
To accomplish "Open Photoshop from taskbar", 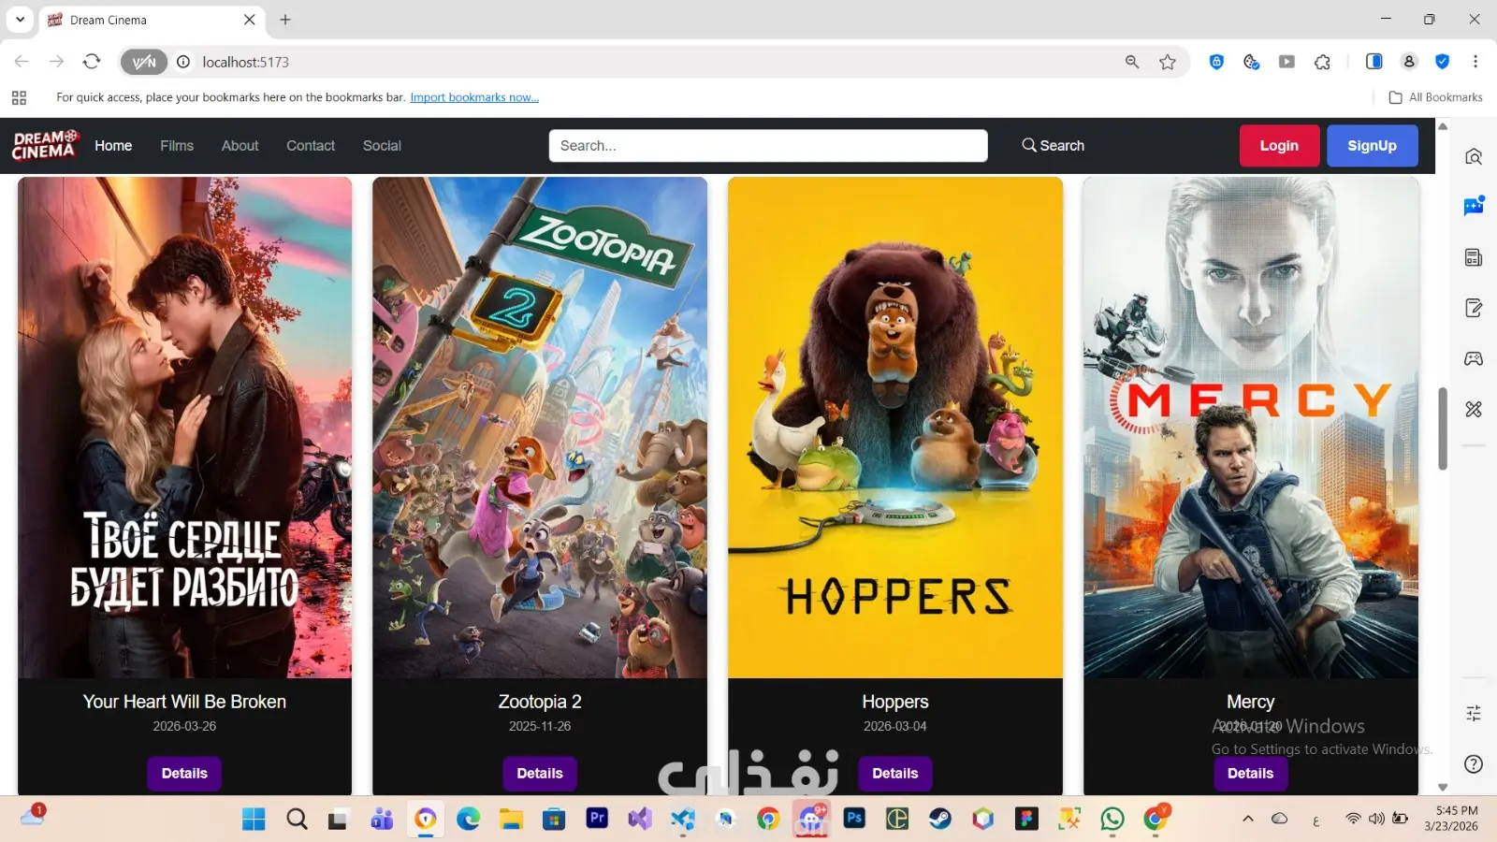I will coord(854,820).
